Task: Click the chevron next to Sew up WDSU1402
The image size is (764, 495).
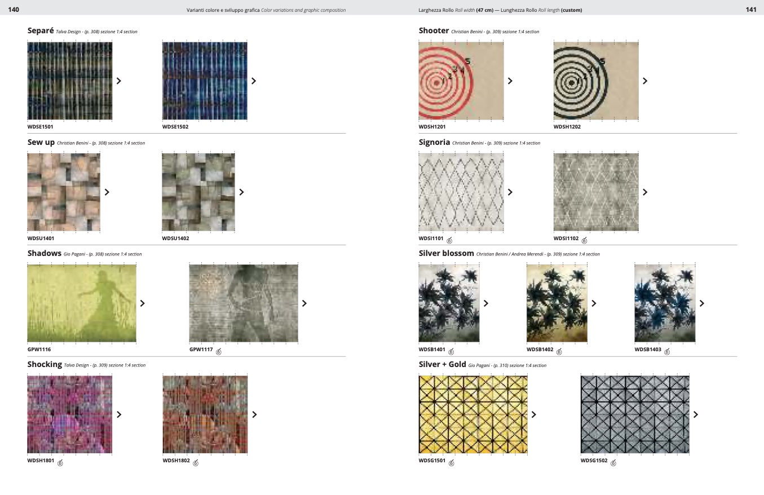Action: click(x=241, y=192)
